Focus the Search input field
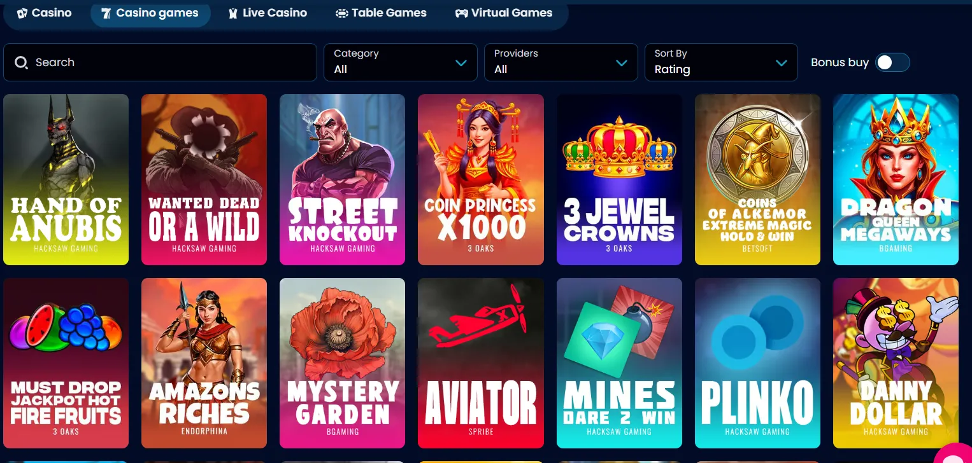972x463 pixels. click(x=160, y=62)
